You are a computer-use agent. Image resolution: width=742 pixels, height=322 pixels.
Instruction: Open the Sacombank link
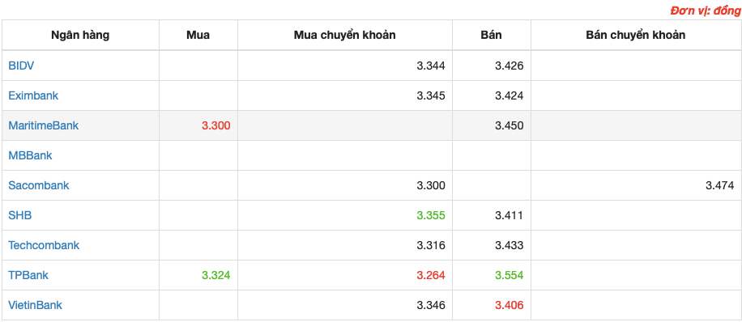point(39,185)
